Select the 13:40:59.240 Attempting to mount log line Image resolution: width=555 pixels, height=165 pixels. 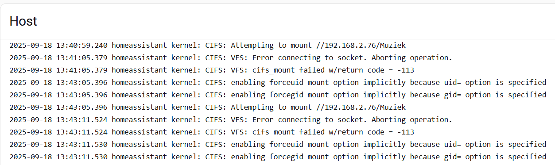coord(207,45)
